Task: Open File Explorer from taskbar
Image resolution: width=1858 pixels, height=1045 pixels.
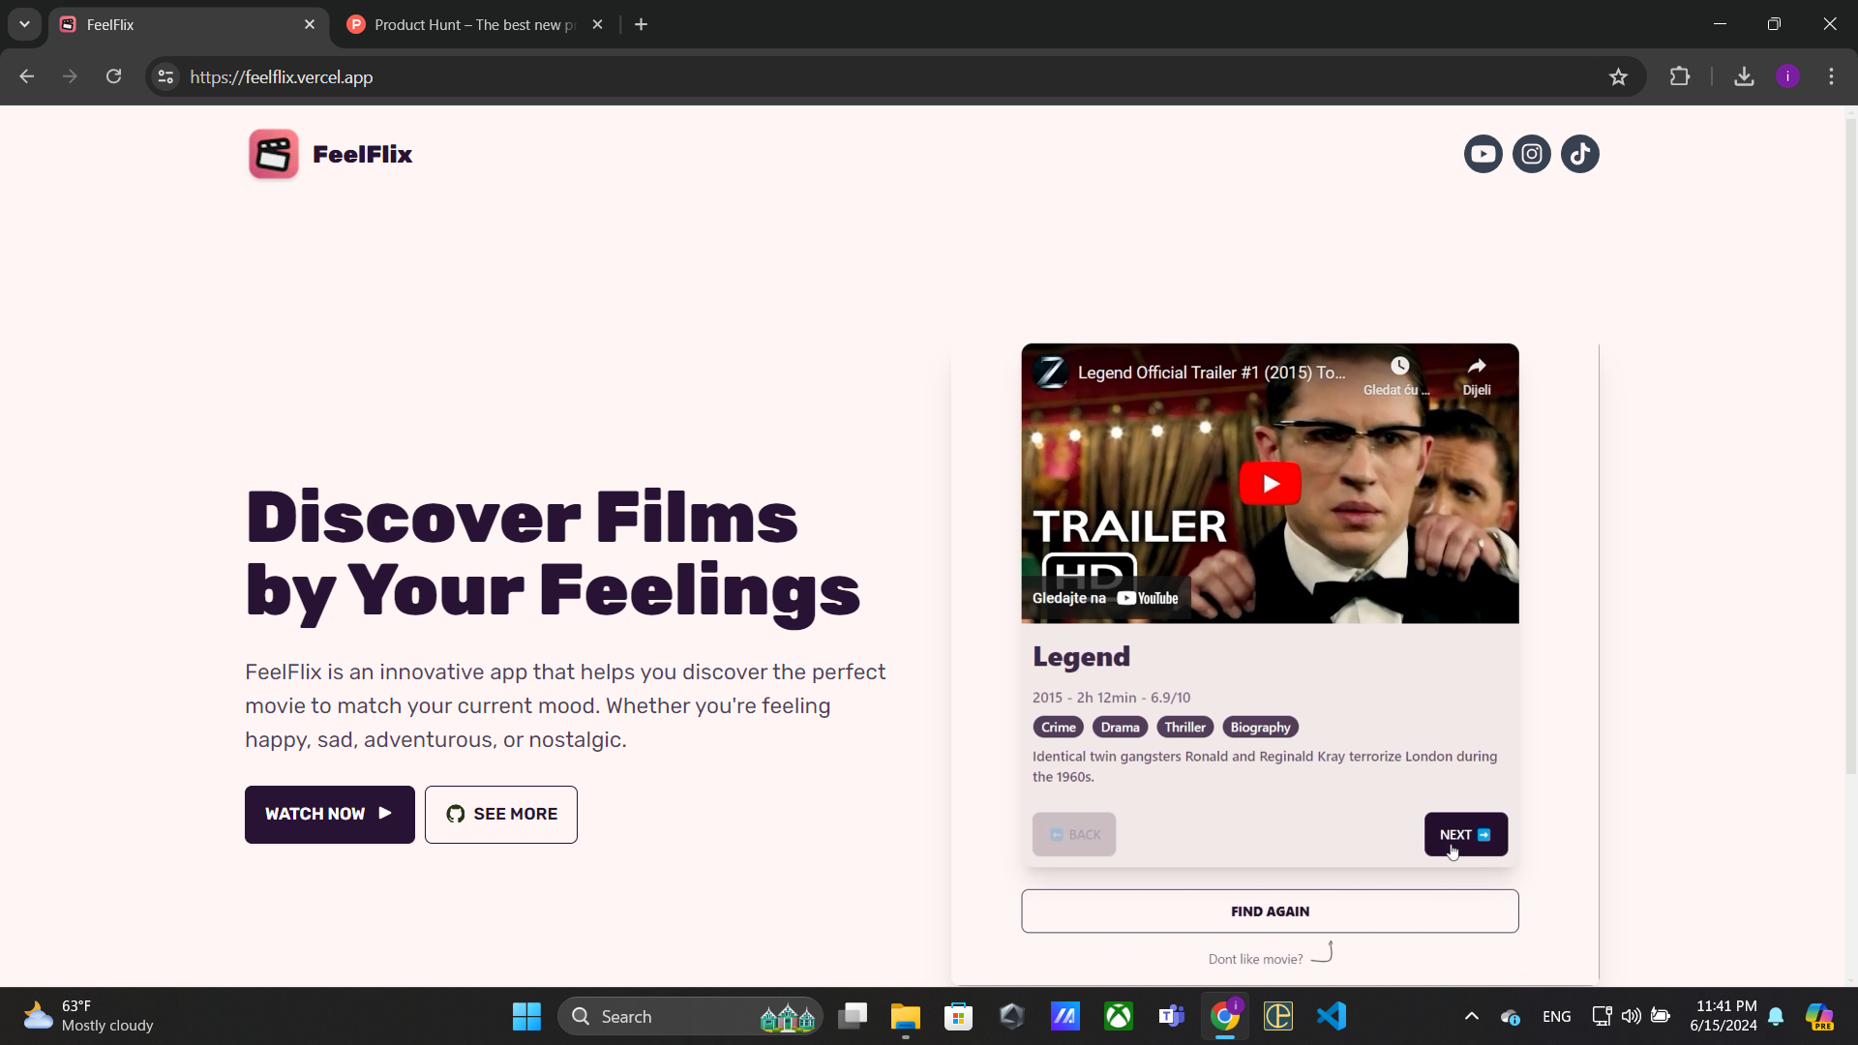Action: click(x=905, y=1016)
